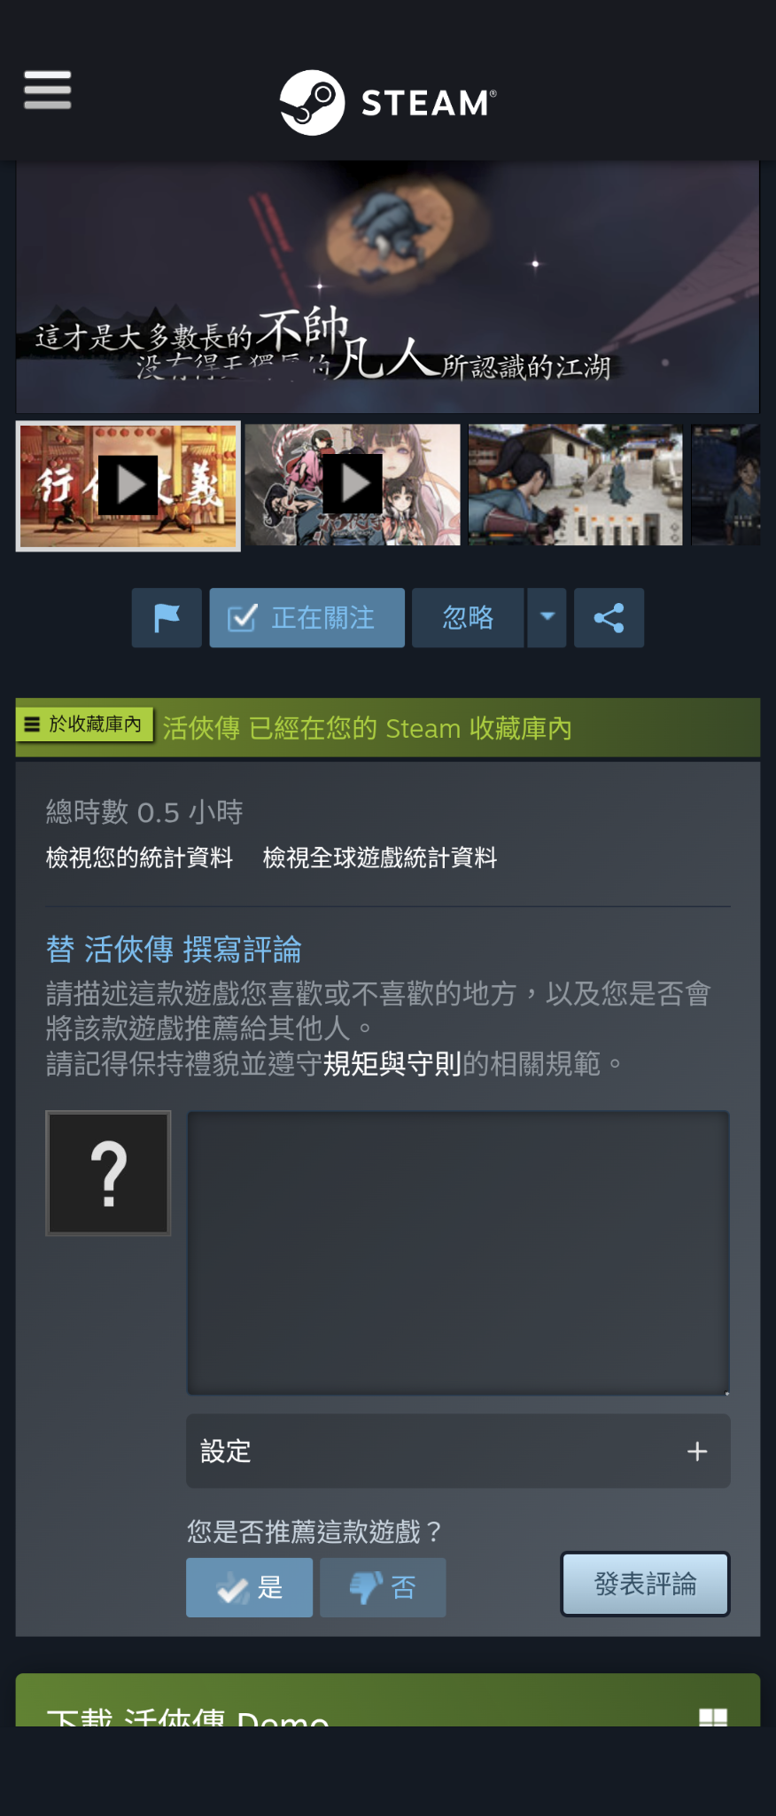Click inside the review text area
This screenshot has height=1816, width=776.
(x=458, y=1253)
